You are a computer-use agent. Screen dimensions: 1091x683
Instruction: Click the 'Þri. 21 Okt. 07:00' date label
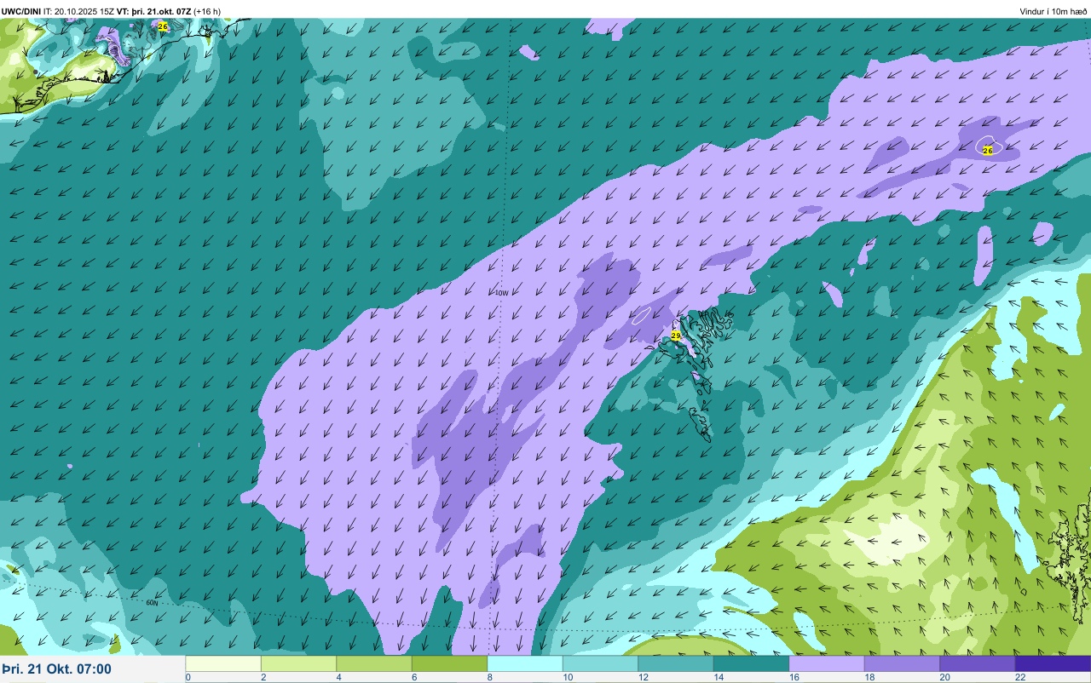56,669
